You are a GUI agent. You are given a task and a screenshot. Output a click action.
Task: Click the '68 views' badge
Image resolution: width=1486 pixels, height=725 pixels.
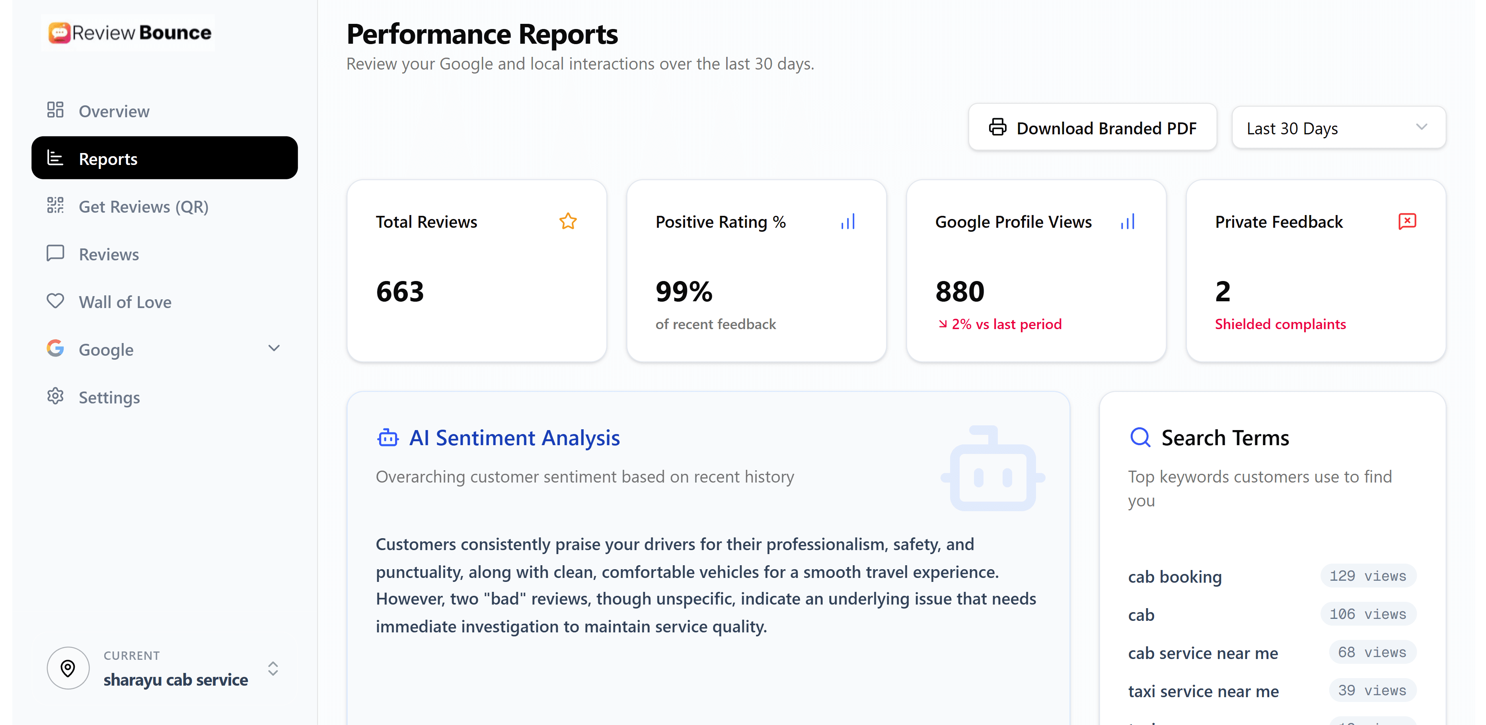pyautogui.click(x=1372, y=652)
